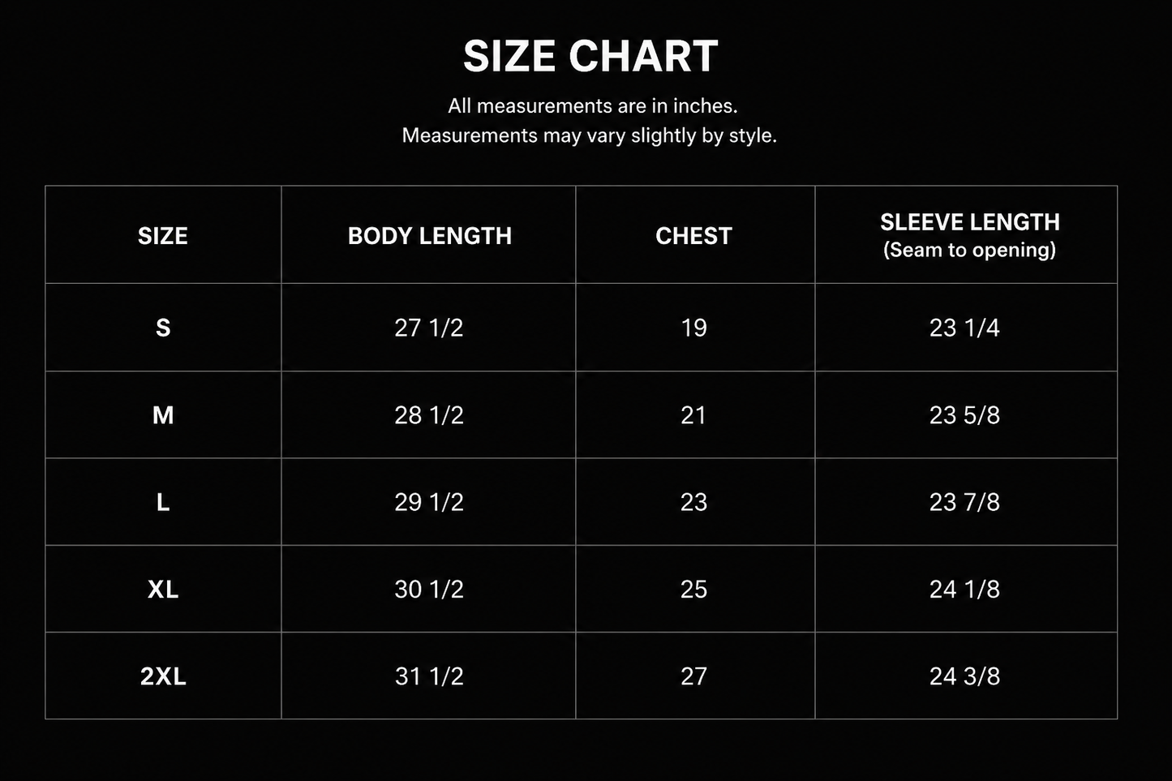Click sleeve length 23 5/8 cell
Screen dimensions: 1172x781
964,415
